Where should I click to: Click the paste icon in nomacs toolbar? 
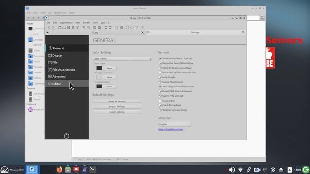pyautogui.click(x=99, y=27)
